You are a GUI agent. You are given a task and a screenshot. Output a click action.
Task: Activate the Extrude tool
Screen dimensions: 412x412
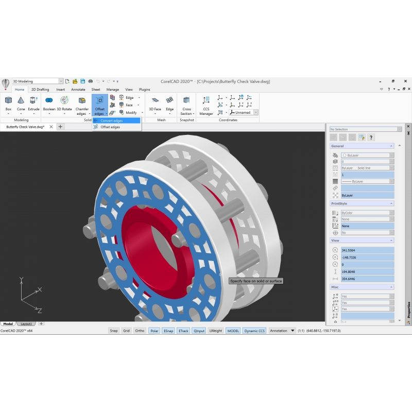33,104
